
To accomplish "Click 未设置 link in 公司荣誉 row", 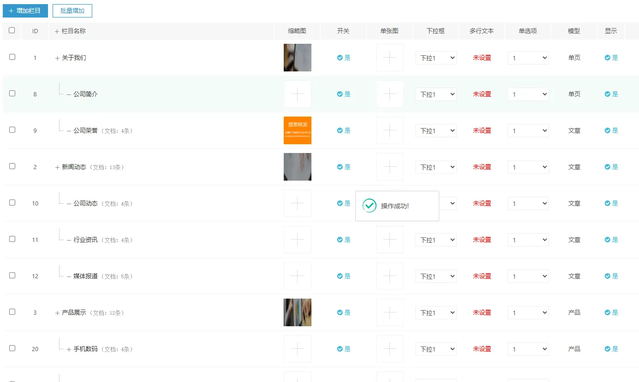I will (x=482, y=131).
